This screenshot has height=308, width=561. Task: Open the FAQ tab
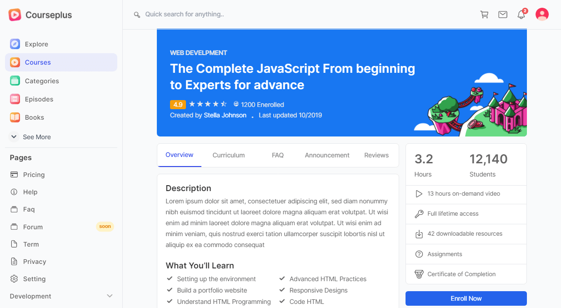coord(278,155)
